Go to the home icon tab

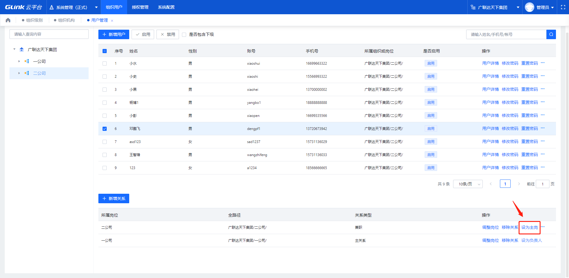click(x=8, y=20)
